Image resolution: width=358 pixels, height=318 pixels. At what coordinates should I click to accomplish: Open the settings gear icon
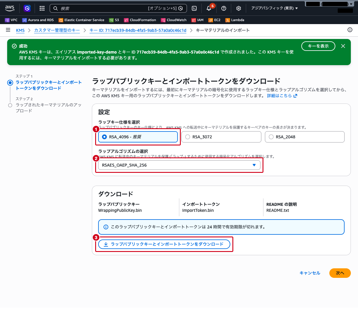[238, 8]
